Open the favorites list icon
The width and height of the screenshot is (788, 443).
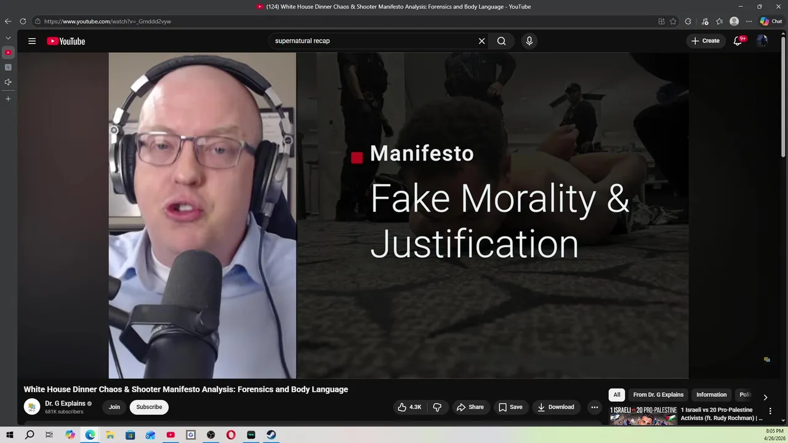(x=719, y=22)
